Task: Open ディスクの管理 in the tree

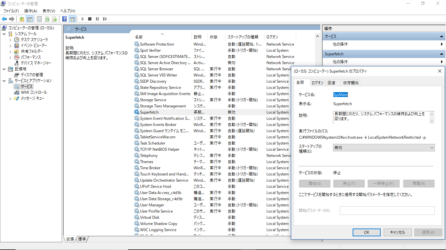Action: coord(32,75)
